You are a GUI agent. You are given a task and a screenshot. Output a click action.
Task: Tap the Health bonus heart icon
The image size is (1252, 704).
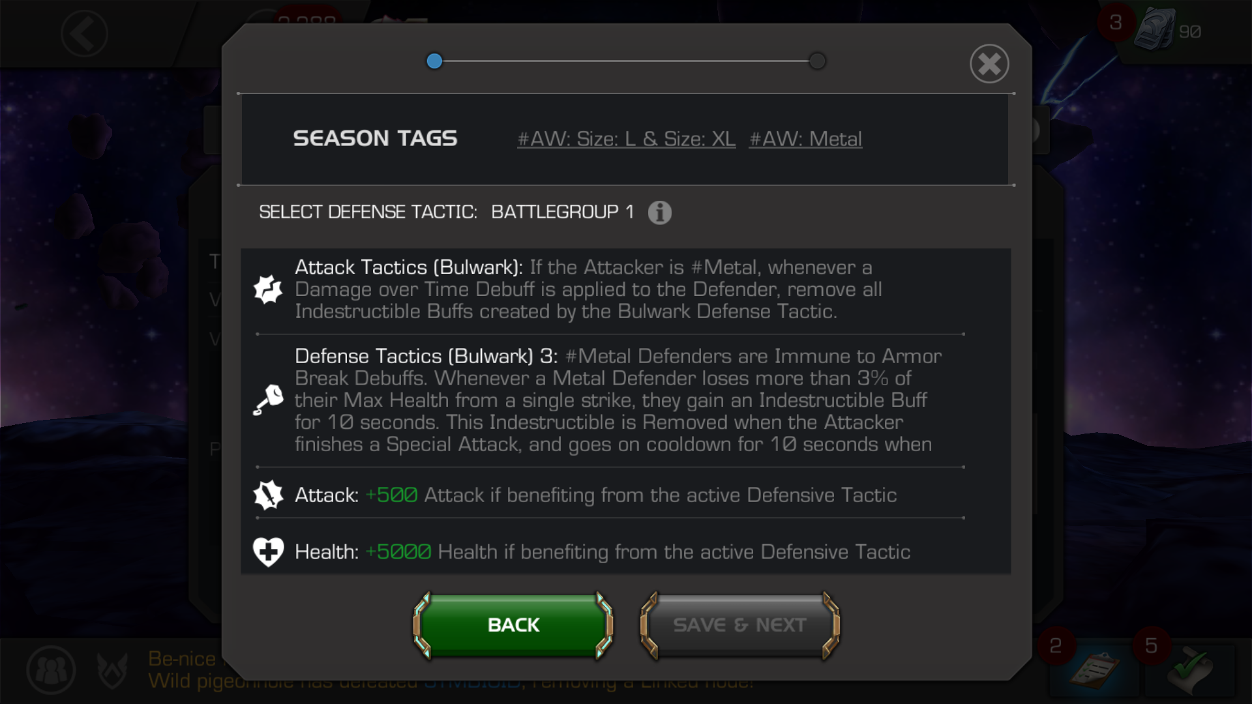click(x=268, y=552)
